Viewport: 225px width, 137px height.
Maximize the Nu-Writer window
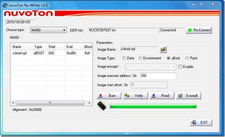[x=201, y=4]
